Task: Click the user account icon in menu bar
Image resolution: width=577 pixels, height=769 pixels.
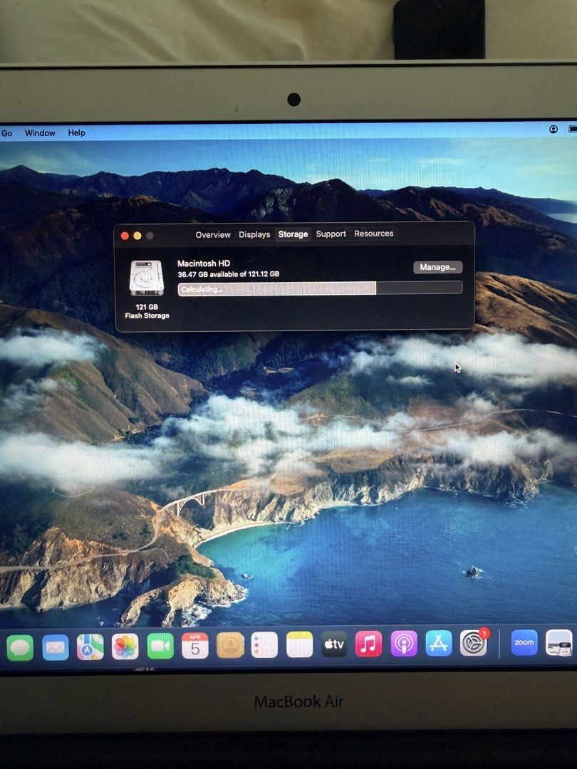Action: click(553, 130)
